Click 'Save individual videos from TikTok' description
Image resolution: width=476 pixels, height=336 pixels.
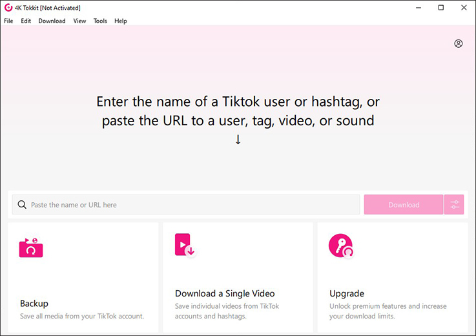pyautogui.click(x=227, y=311)
